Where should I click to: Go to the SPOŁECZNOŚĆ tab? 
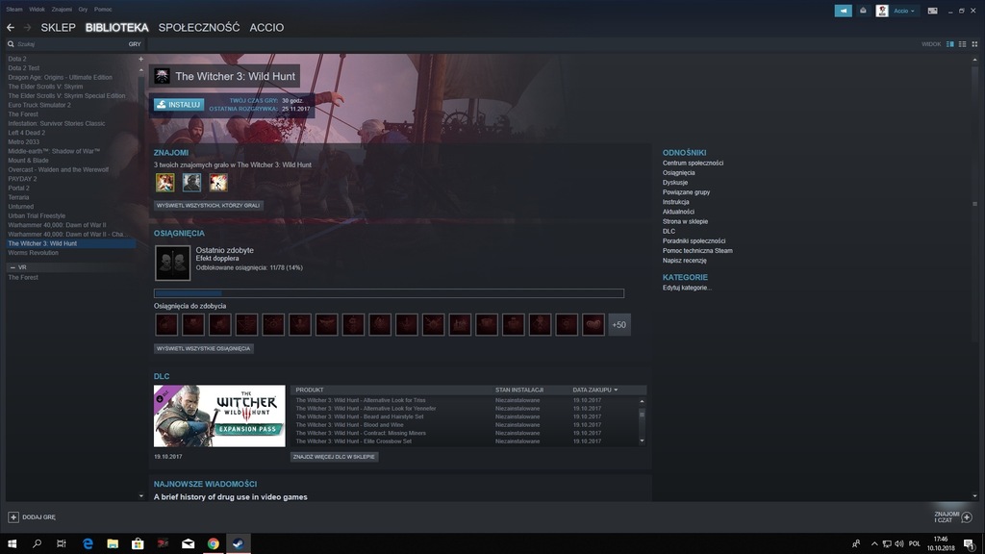(199, 28)
